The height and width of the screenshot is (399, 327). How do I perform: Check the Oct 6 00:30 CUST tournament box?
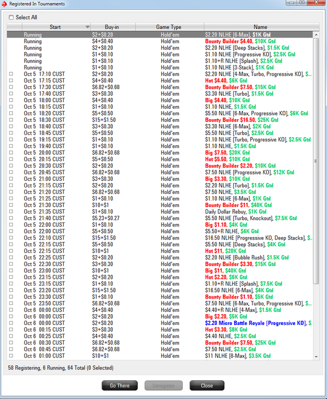(x=11, y=343)
